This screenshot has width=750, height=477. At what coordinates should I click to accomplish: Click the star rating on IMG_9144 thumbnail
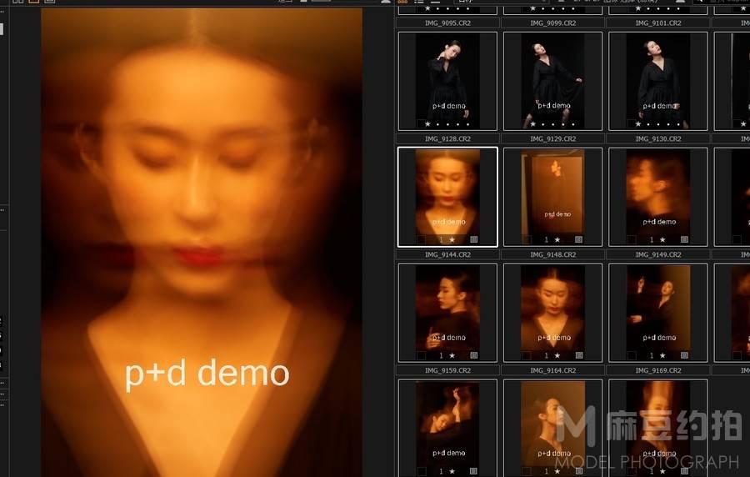tap(452, 239)
